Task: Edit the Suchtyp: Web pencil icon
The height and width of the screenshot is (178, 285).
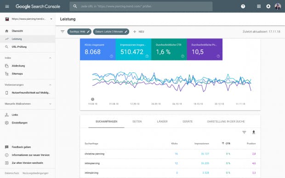Action: click(x=88, y=32)
